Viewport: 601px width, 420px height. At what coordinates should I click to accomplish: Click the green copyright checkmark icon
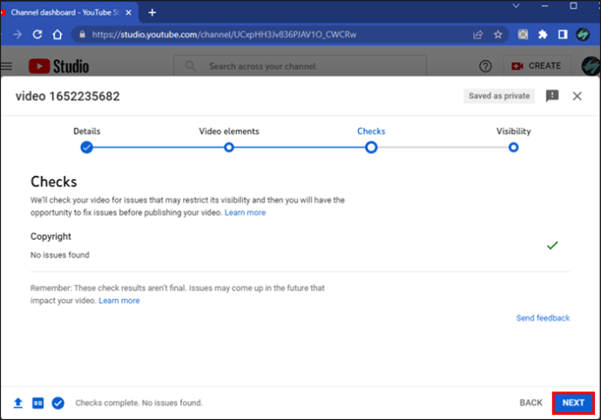point(552,246)
